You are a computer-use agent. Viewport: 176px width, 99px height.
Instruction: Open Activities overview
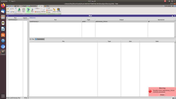tap(4, 1)
